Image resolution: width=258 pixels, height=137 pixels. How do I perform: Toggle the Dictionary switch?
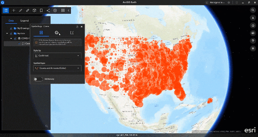(x=38, y=79)
